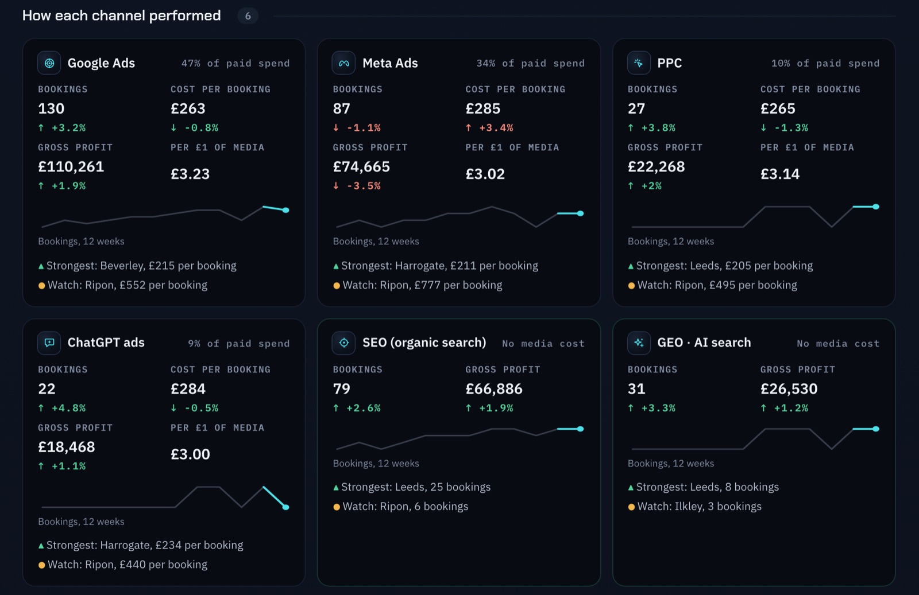Click the ChatGPT ads chat icon
The width and height of the screenshot is (919, 595).
[x=49, y=343]
